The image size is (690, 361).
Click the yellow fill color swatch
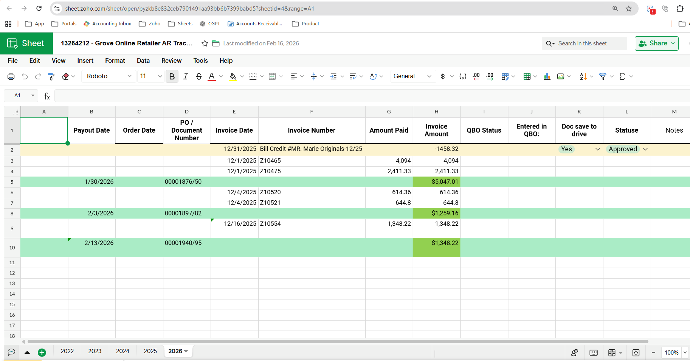point(233,76)
